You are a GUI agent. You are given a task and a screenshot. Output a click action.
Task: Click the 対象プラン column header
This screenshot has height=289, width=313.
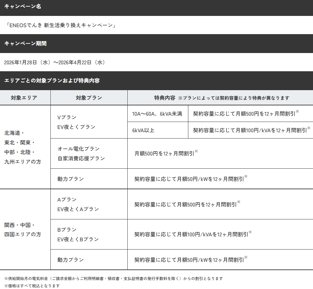point(89,98)
